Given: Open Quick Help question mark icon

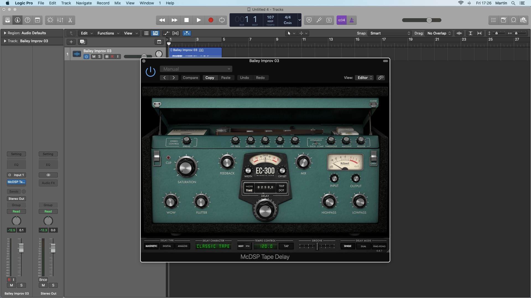Looking at the screenshot, I should [x=27, y=20].
